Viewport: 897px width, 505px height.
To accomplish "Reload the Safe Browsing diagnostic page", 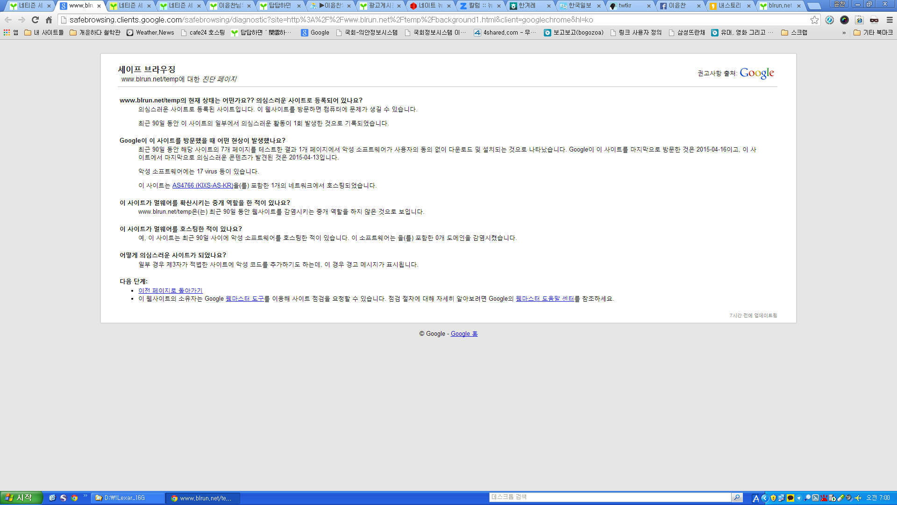I will pyautogui.click(x=35, y=20).
